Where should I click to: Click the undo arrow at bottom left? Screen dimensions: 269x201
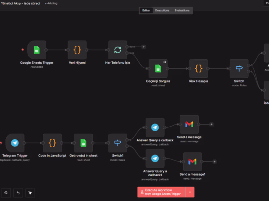18,193
